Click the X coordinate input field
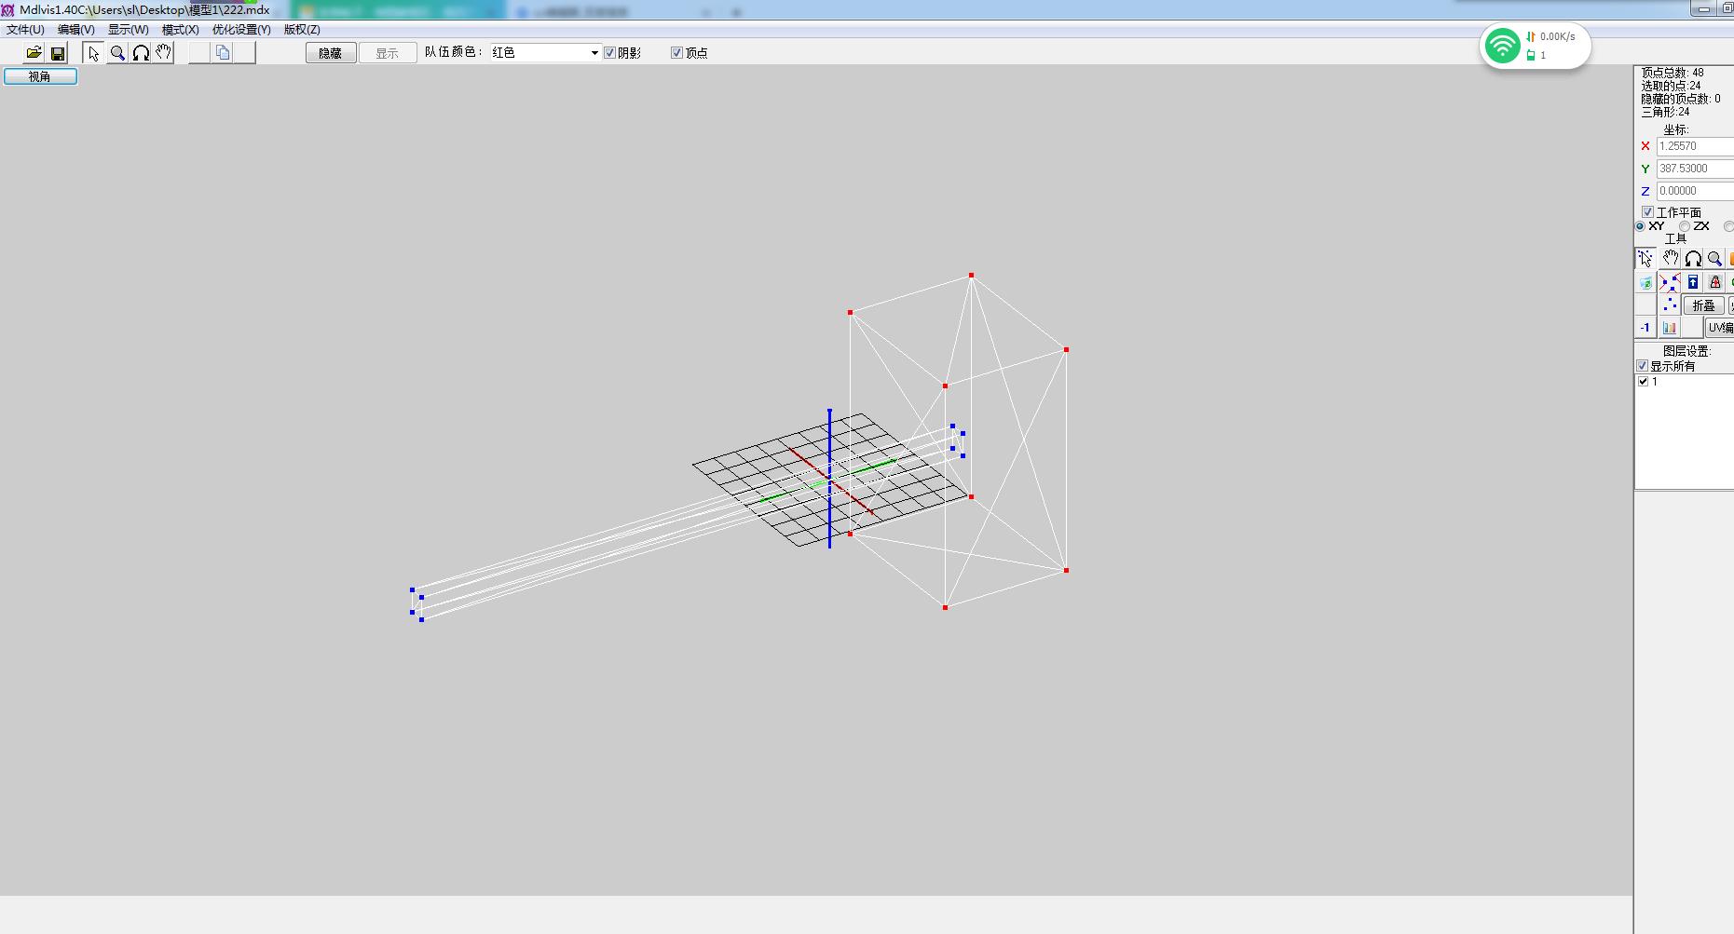 [1694, 146]
